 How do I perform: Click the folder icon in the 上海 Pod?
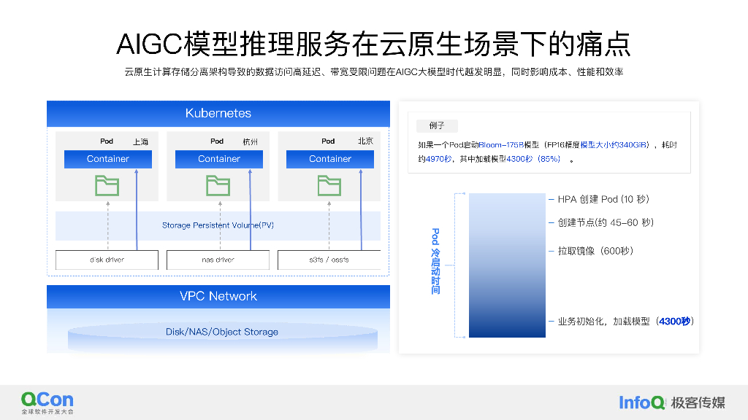coord(107,187)
